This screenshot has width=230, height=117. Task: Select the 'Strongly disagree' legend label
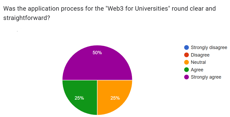tap(209, 47)
